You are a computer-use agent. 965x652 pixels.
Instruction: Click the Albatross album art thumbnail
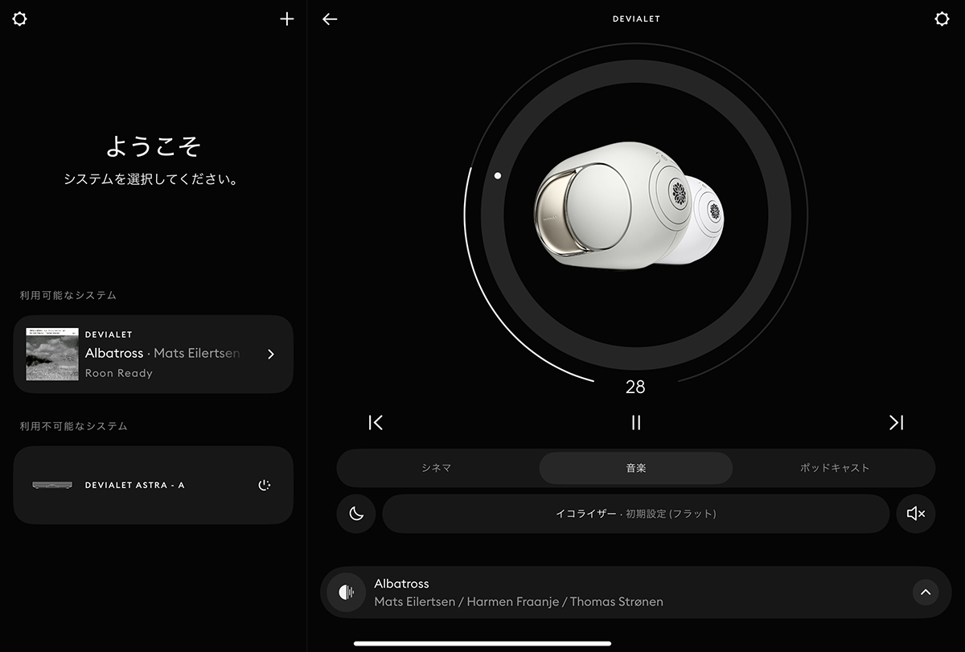[x=52, y=354]
